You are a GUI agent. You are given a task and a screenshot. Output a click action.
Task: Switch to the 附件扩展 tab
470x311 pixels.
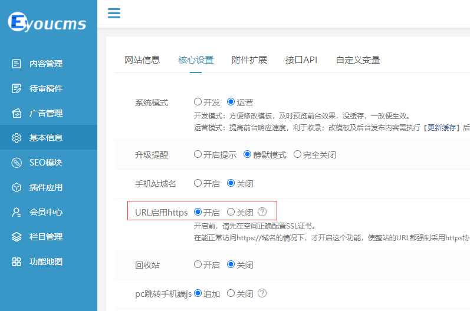(249, 60)
